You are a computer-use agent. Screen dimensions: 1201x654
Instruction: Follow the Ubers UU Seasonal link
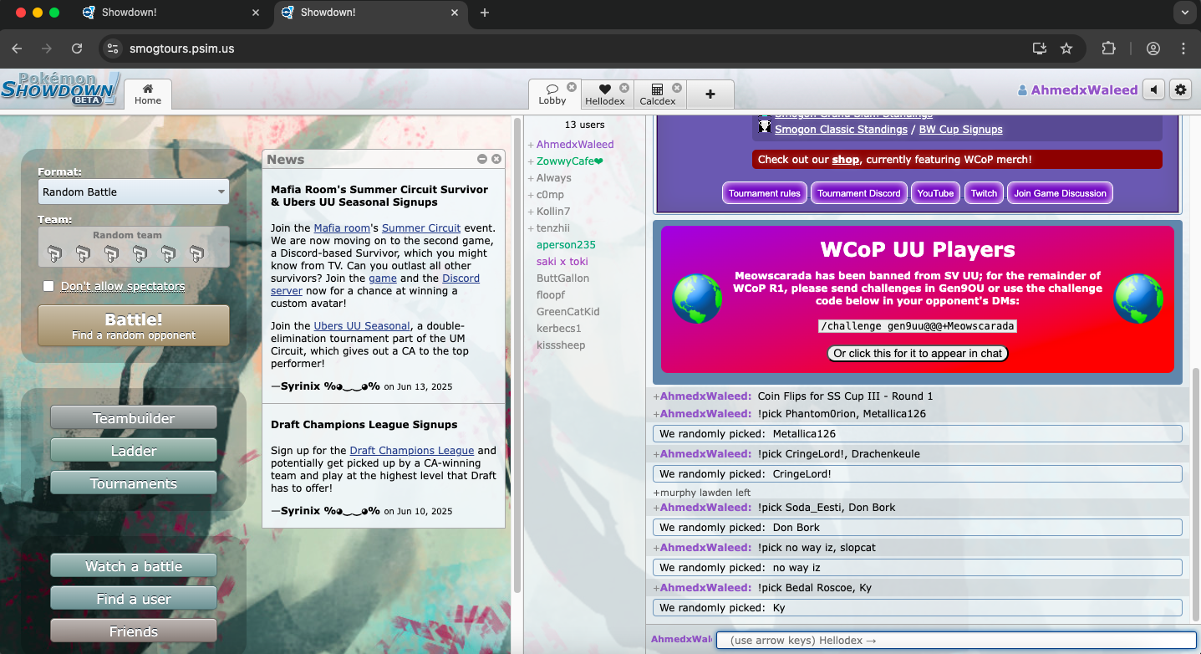(362, 325)
